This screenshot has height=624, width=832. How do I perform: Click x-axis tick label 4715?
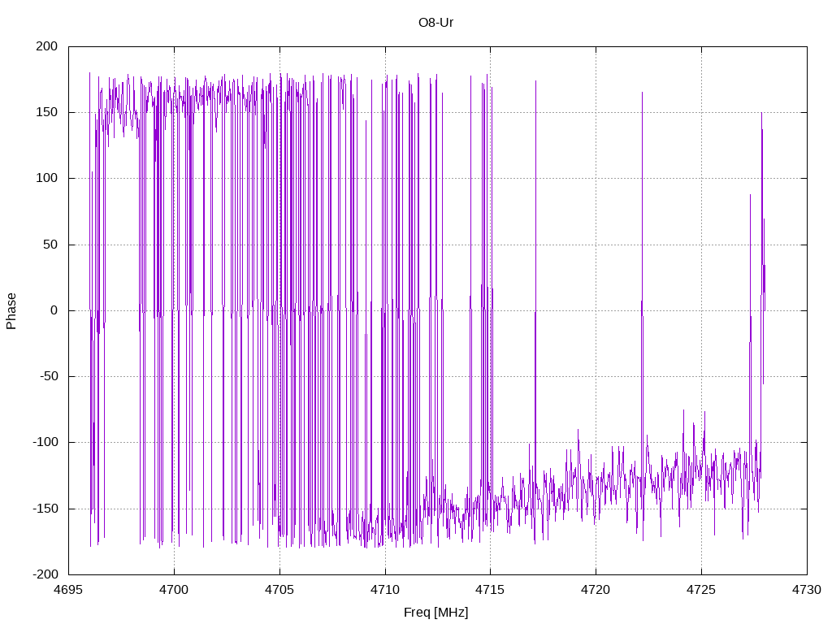point(490,590)
